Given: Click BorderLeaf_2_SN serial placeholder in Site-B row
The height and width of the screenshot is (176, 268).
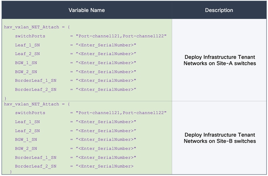Looking at the screenshot, I should tap(105, 167).
